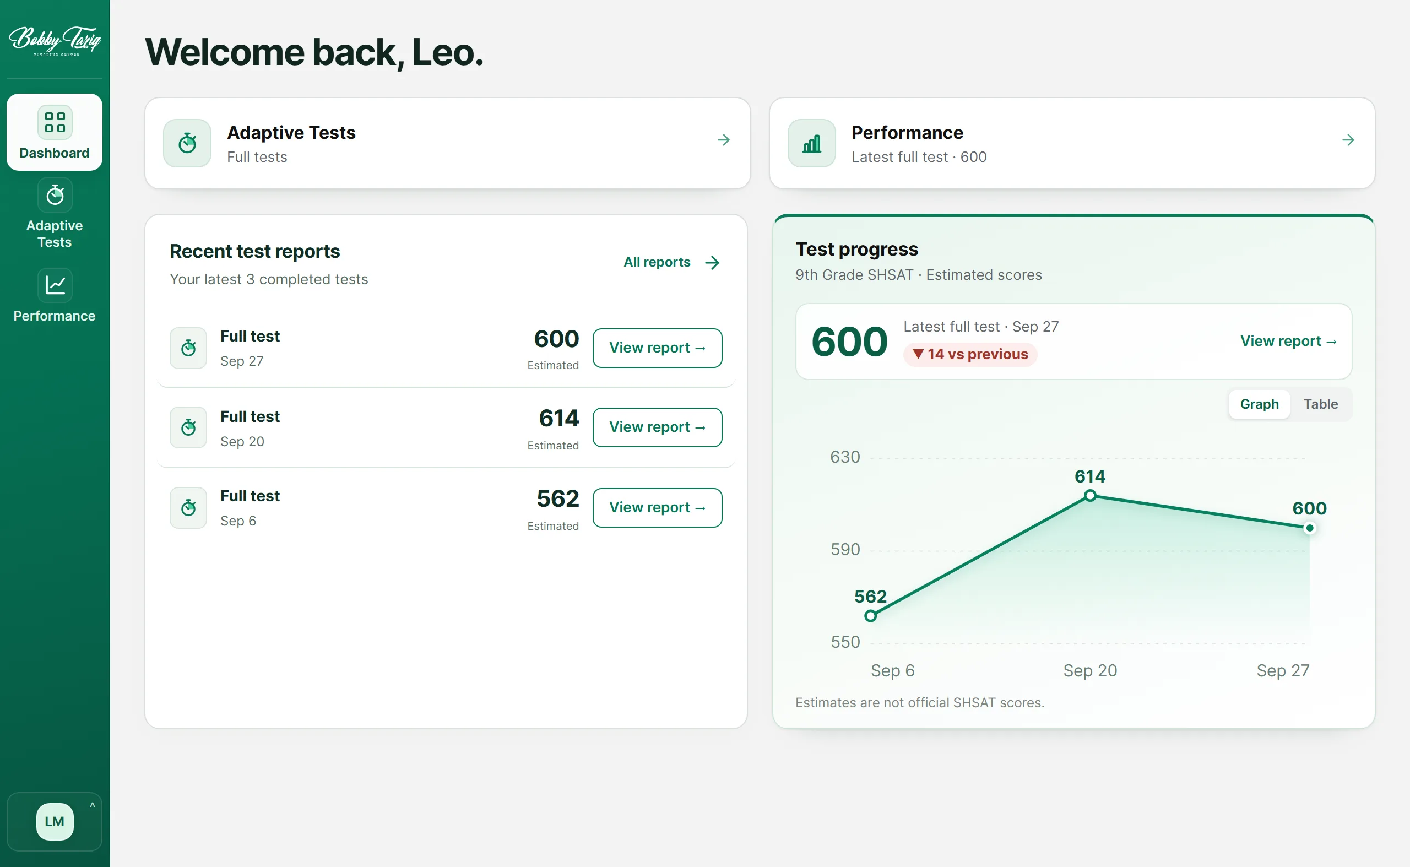
Task: Click 'Latest full test · Sep 27' text
Action: [x=981, y=327]
